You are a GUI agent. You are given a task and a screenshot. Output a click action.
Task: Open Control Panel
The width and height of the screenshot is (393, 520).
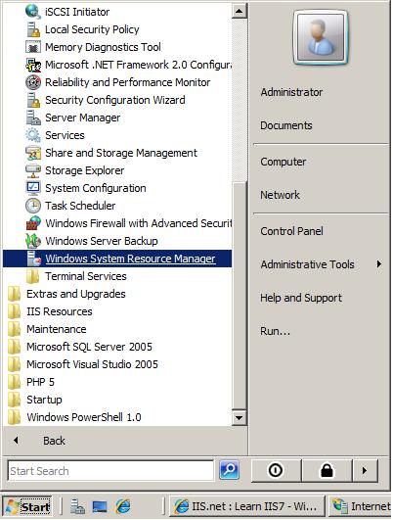(x=291, y=231)
